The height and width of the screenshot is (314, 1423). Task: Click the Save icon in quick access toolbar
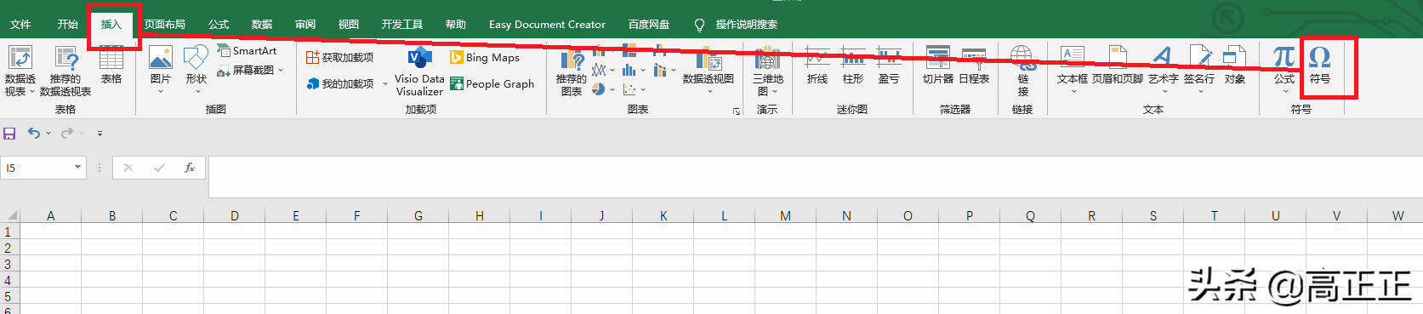point(9,134)
